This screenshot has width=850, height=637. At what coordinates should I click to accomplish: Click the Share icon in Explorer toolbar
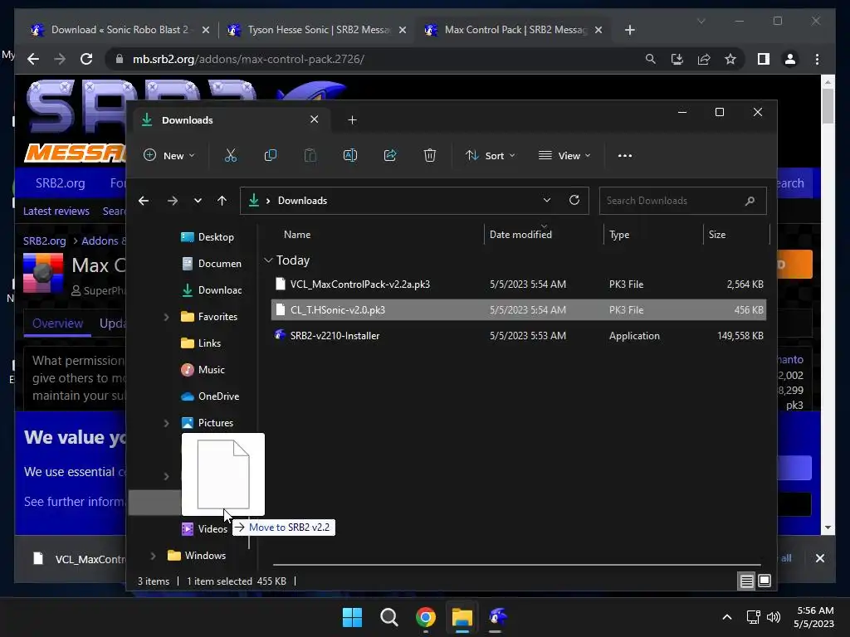pos(390,155)
